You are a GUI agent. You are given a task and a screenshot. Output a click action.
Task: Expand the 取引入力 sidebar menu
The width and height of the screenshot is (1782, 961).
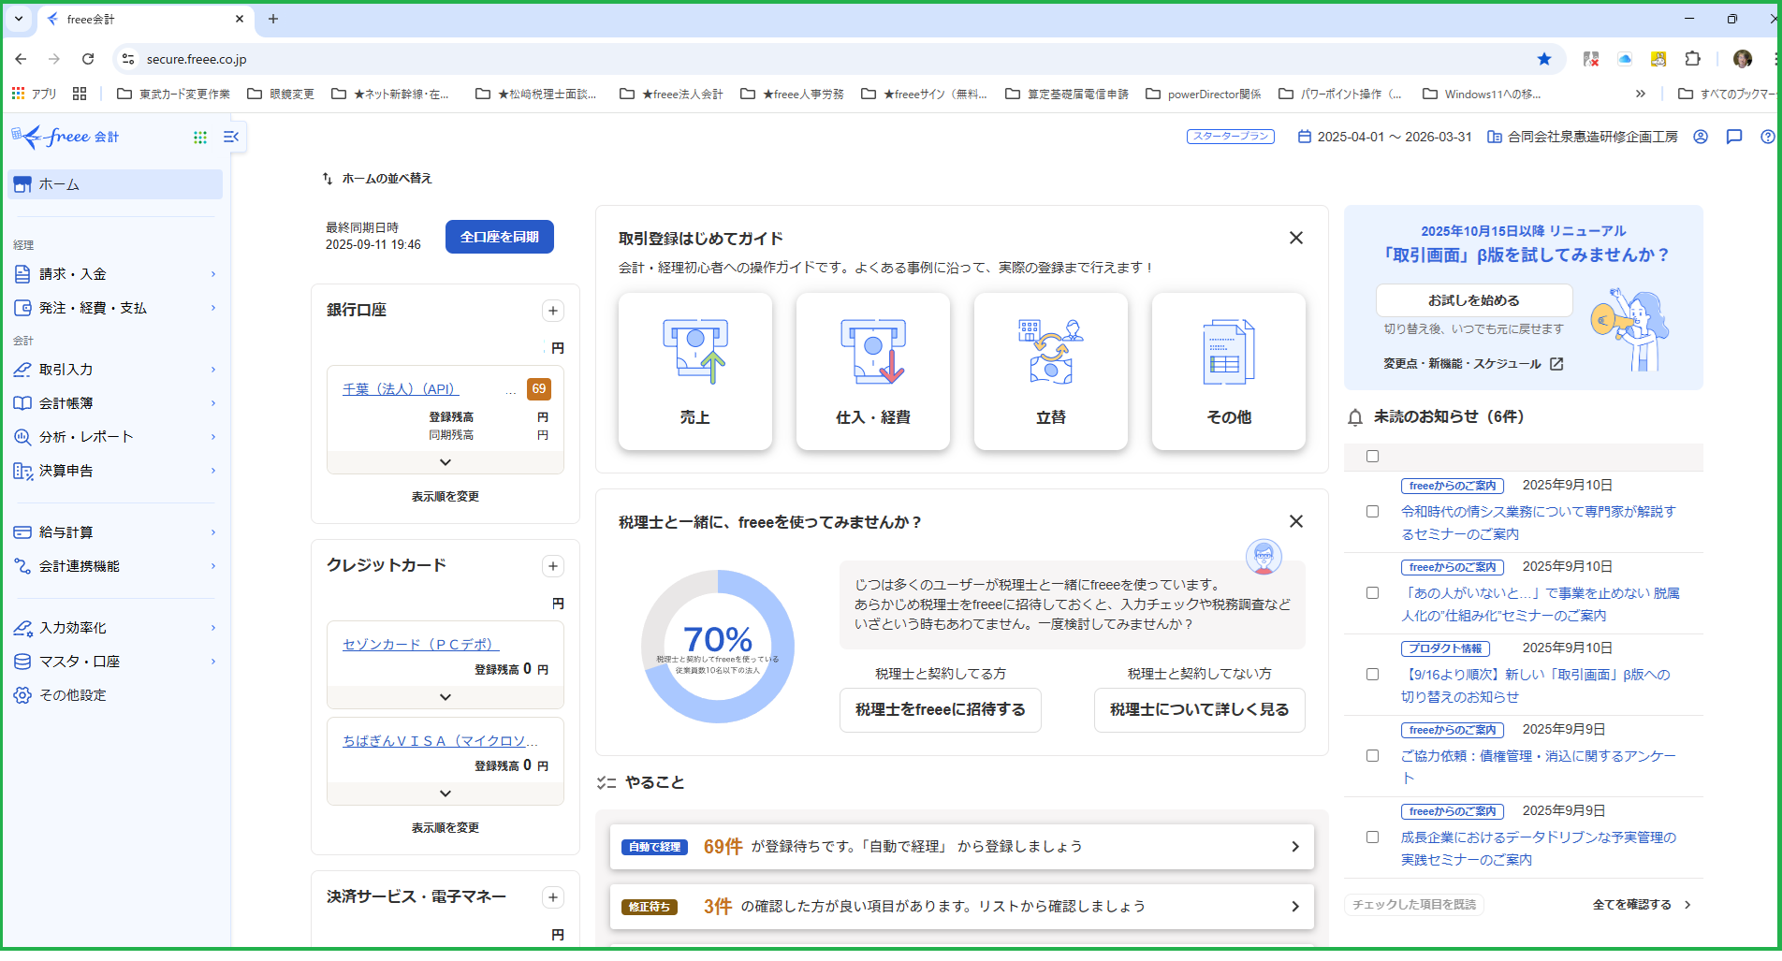click(115, 370)
